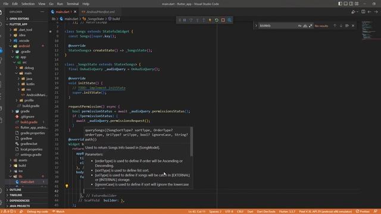This screenshot has height=214, width=381.
Task: Step over in the debug toolbar
Action: (191, 20)
